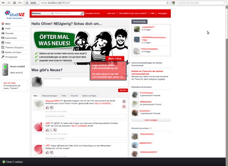Image resolution: width=228 pixels, height=166 pixels.
Task: Dislike the @mediummagazin retweet post with thumbs down
Action: pos(52,107)
